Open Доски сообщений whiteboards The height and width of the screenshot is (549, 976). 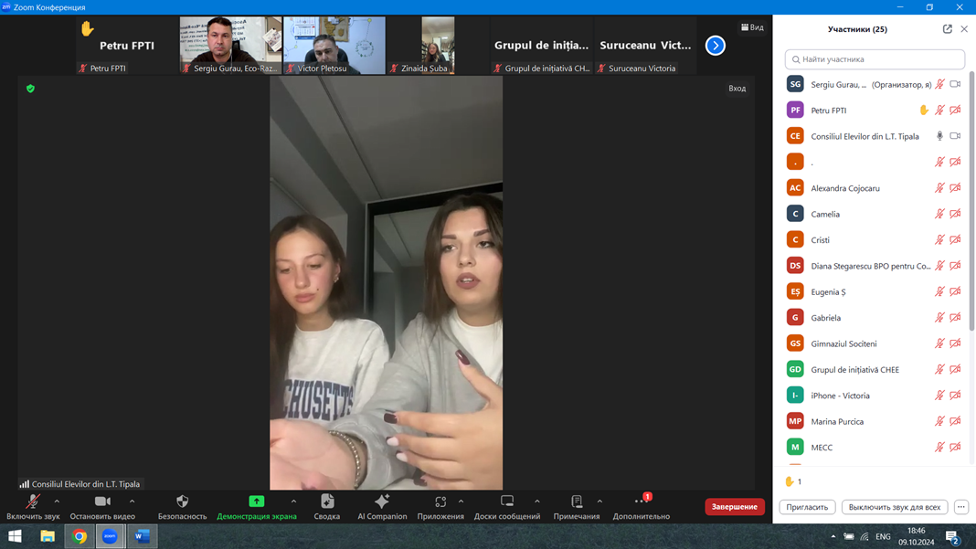pyautogui.click(x=506, y=501)
